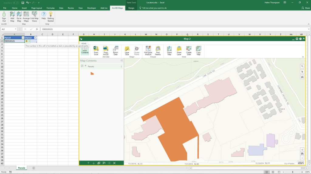Zoom in on the map with plus button
This screenshot has height=174, width=311.
coord(302,150)
